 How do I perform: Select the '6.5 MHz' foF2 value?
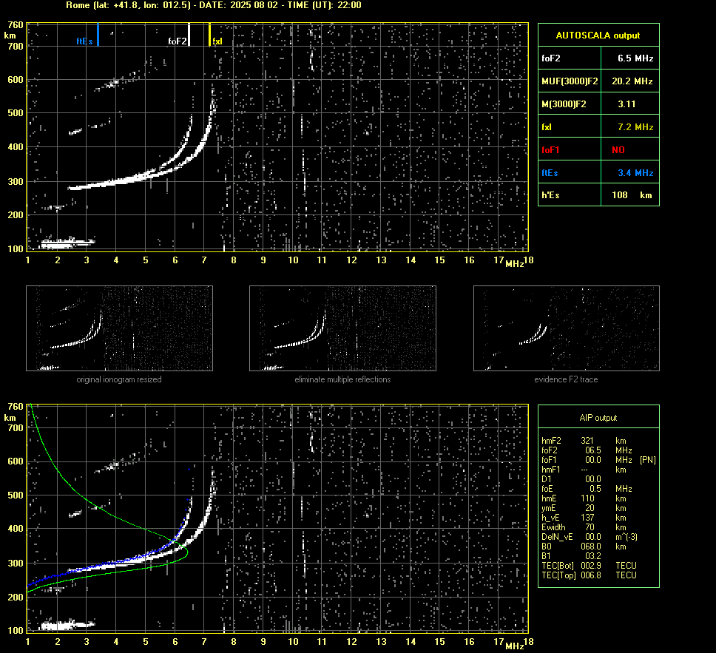click(x=635, y=58)
